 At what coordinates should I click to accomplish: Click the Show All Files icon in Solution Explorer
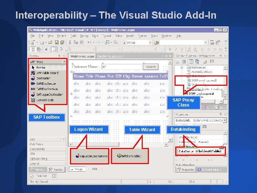coord(205,62)
